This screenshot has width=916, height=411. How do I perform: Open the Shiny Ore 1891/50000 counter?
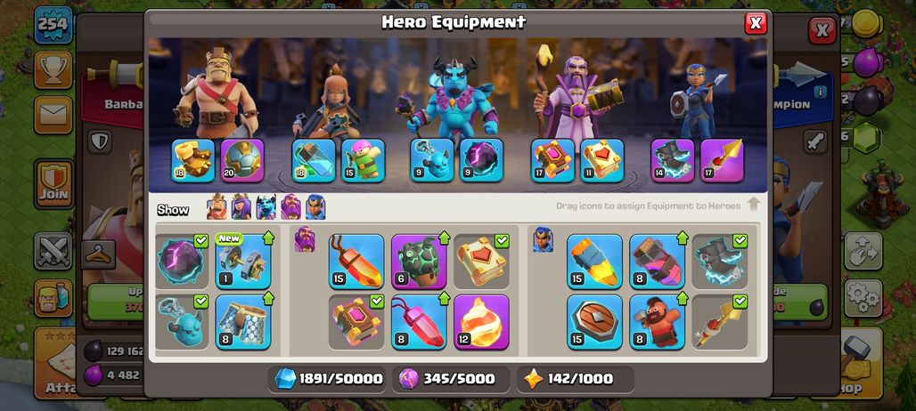pyautogui.click(x=329, y=379)
